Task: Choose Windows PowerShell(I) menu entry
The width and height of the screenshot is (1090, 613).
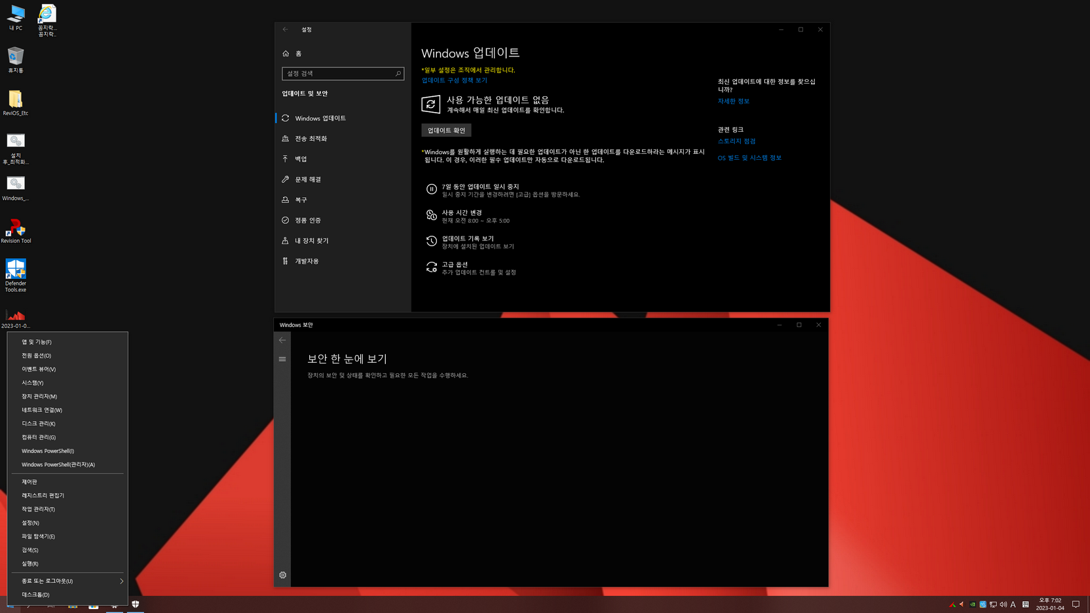Action: (x=67, y=451)
